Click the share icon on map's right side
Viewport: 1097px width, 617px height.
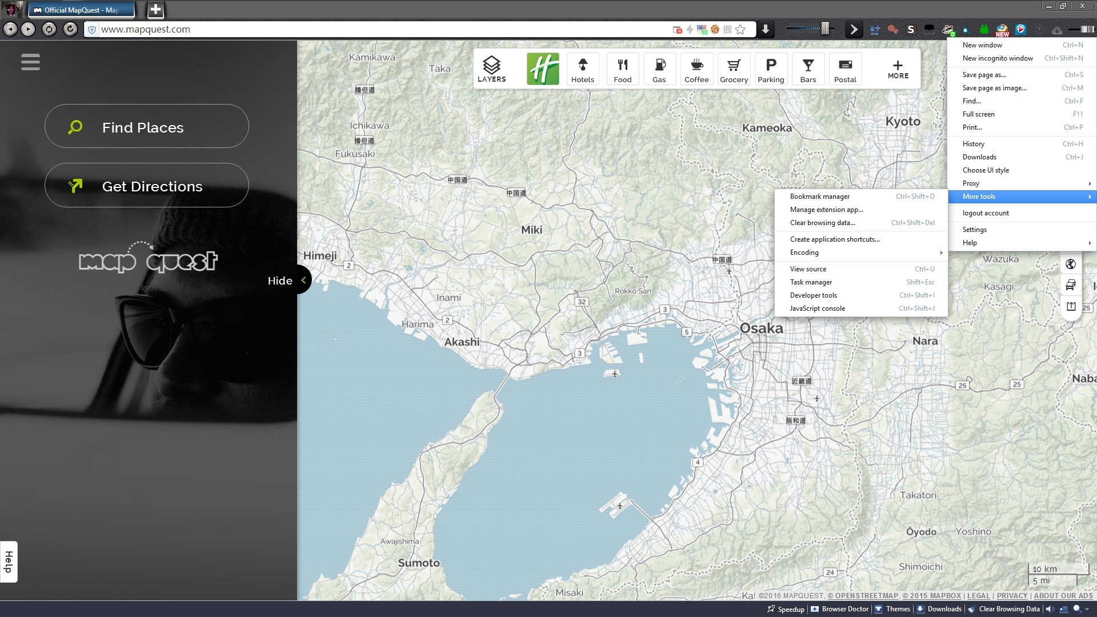(x=1071, y=307)
